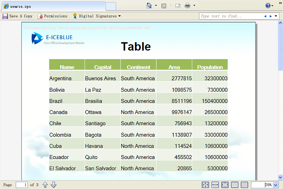
Task: Click the scroll up arrow on vertical scrollbar
Action: (x=280, y=23)
